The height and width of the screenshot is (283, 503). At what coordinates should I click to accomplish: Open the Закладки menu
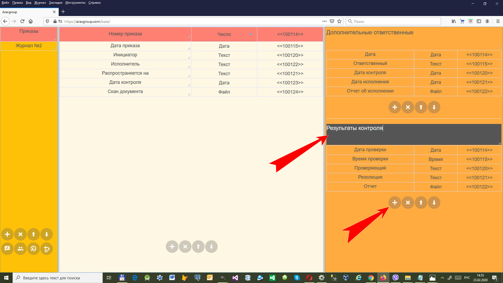56,3
